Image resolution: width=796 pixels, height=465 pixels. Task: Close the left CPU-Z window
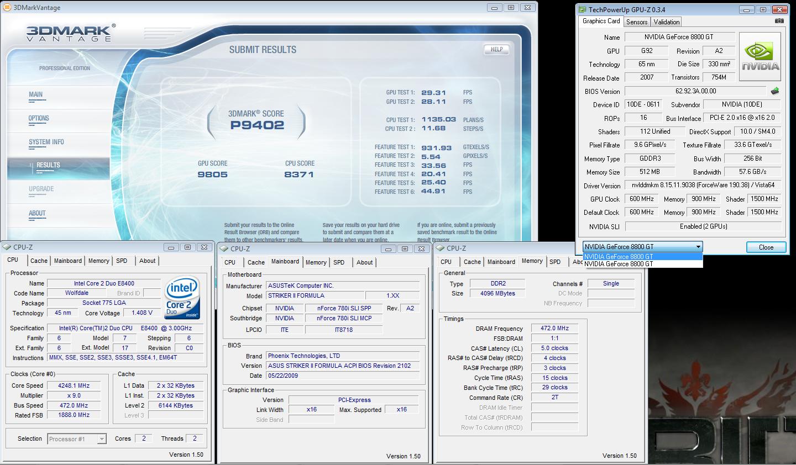[204, 247]
